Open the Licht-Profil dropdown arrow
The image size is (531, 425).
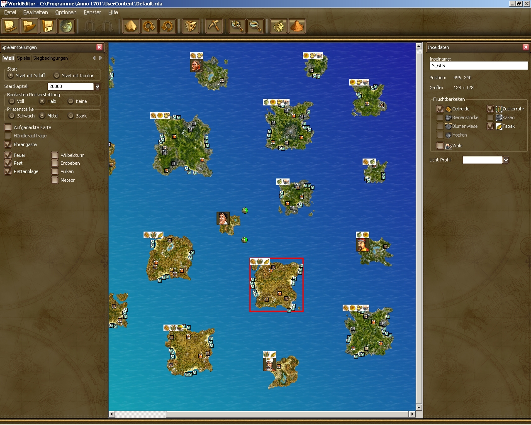pos(506,160)
